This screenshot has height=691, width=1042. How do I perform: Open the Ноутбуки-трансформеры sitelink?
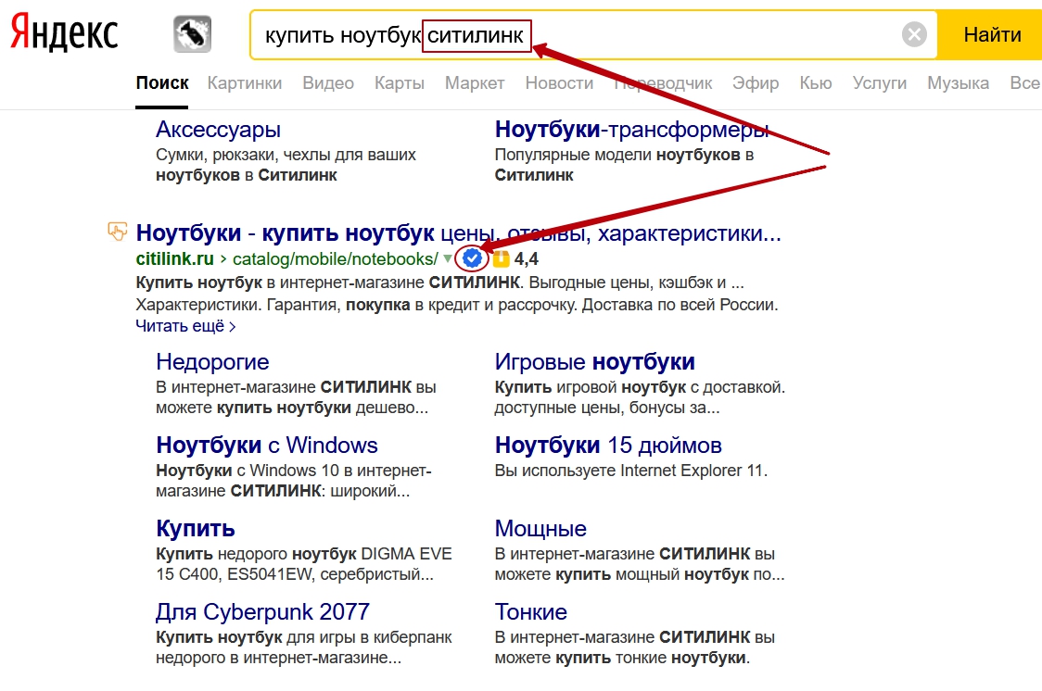pyautogui.click(x=632, y=130)
